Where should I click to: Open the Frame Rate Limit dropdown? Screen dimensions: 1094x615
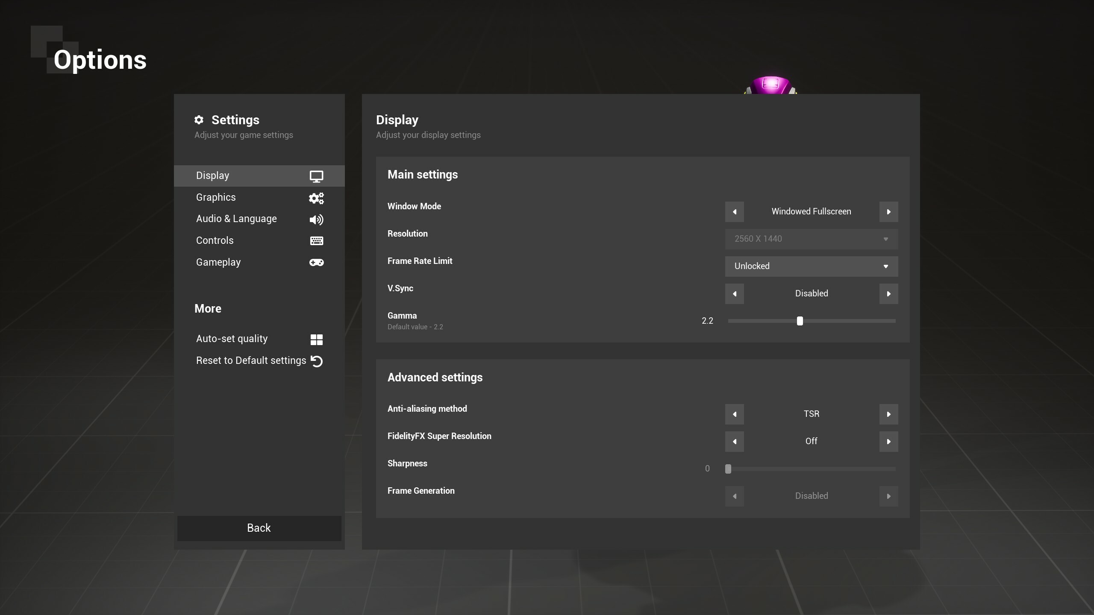812,266
